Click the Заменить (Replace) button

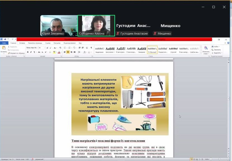click(217, 50)
